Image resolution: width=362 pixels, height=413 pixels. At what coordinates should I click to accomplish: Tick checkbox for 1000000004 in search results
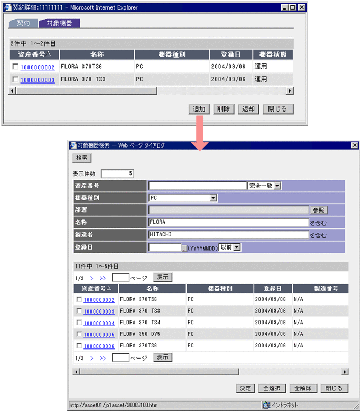[79, 323]
